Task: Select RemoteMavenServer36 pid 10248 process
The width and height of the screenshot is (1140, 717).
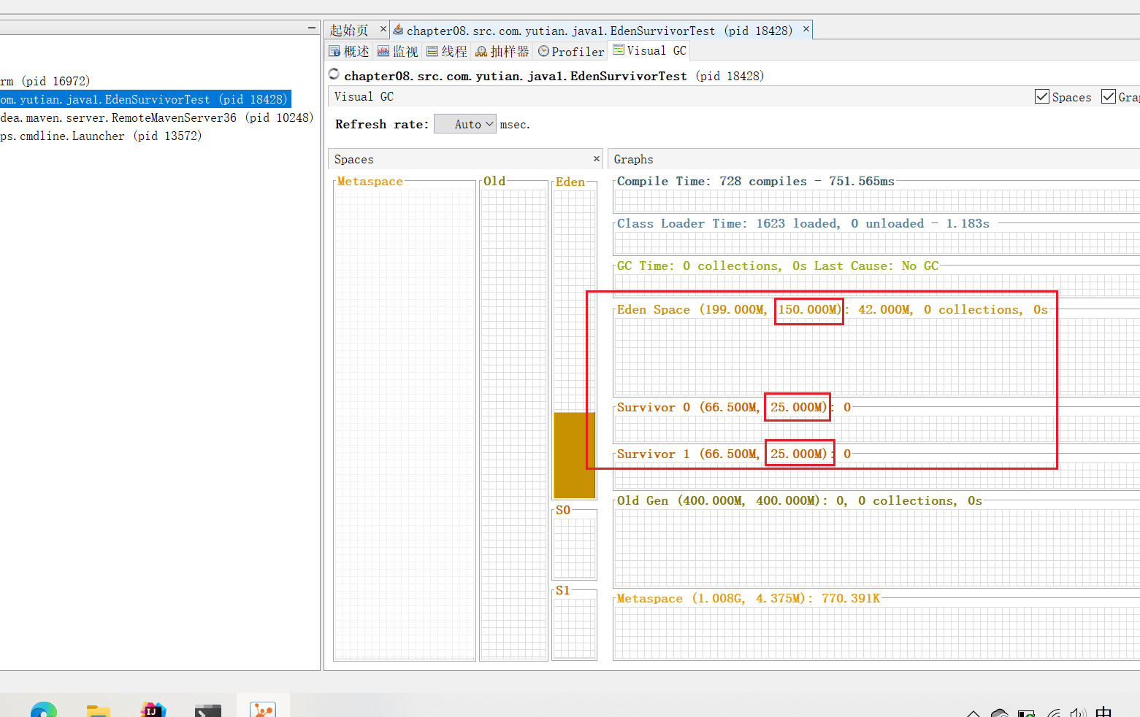Action: pyautogui.click(x=156, y=117)
